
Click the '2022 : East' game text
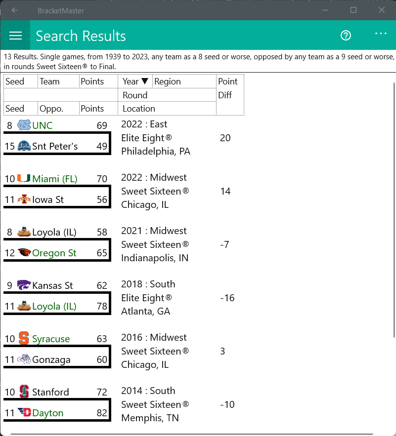(144, 124)
